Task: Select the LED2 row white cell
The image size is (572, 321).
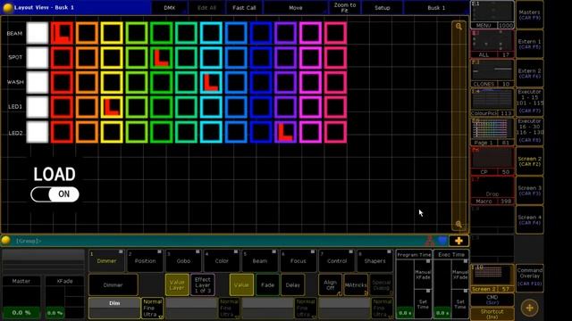Action: pyautogui.click(x=38, y=132)
